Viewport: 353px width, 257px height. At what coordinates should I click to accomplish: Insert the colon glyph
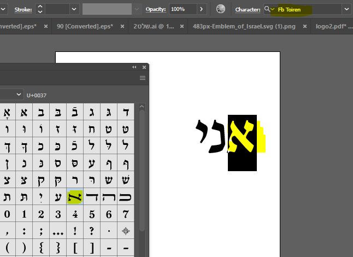(x=24, y=231)
